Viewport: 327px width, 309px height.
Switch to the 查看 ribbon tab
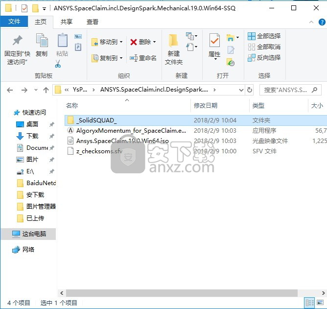click(93, 22)
